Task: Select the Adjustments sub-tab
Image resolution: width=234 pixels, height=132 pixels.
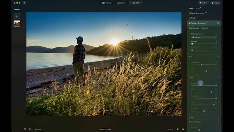Action: click(194, 28)
